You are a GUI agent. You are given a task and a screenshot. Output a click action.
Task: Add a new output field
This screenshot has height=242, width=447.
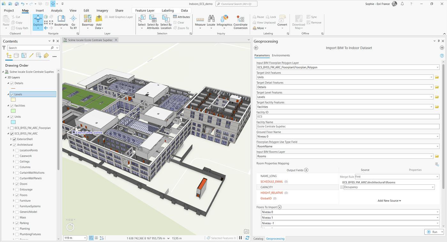click(x=306, y=170)
